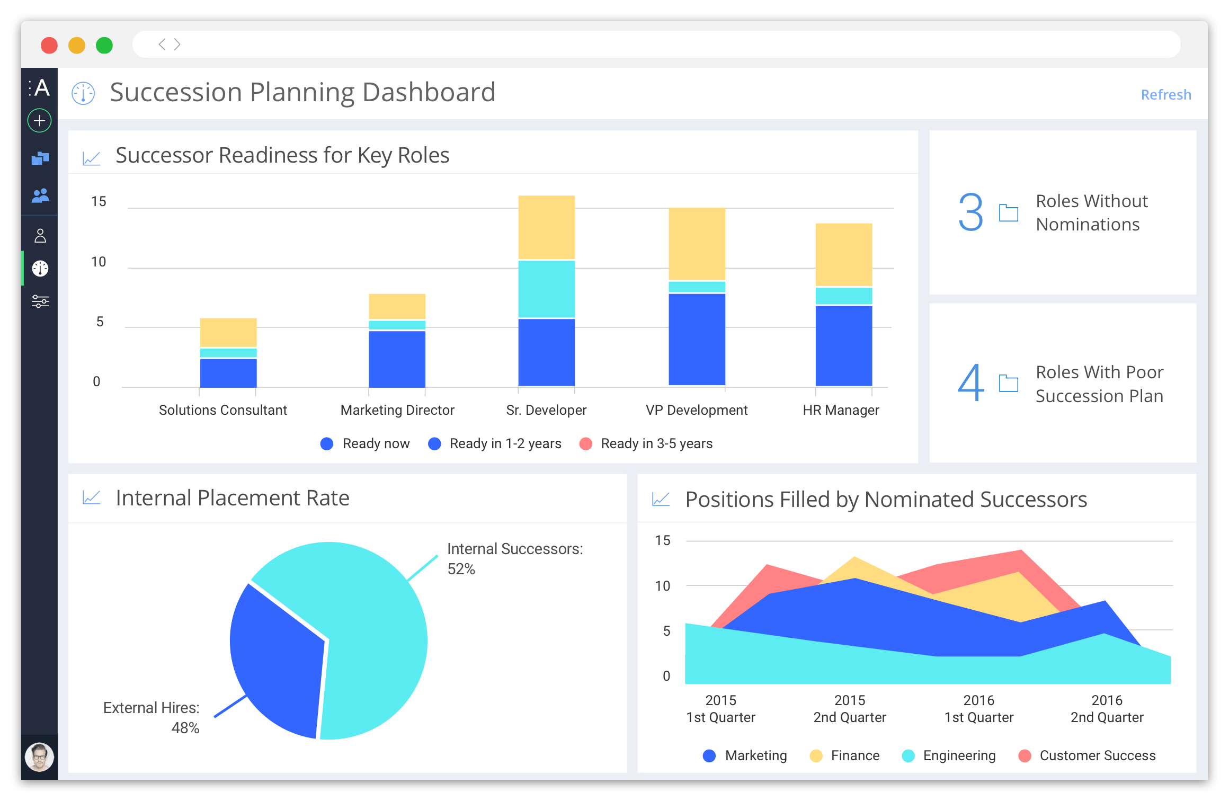Click 'Sr. Developer' axis label
Viewport: 1229px width, 801px height.
tap(546, 410)
